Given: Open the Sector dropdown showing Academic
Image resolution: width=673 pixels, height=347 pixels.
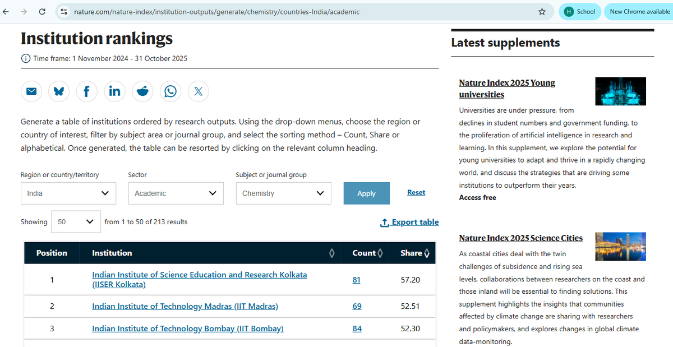Looking at the screenshot, I should click(x=176, y=193).
